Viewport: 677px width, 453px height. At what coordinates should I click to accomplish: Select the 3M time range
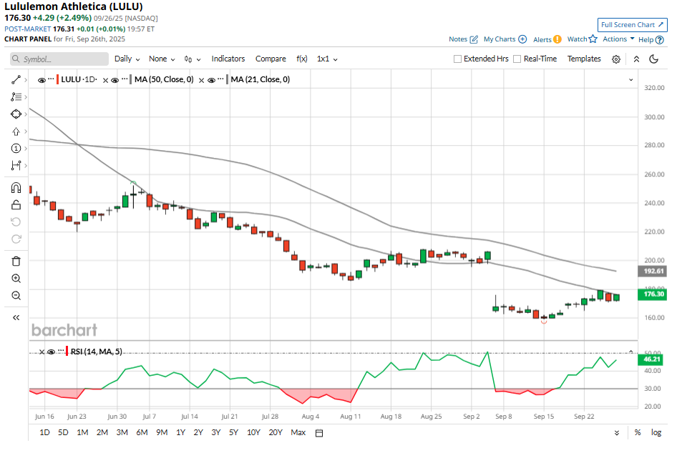click(122, 433)
